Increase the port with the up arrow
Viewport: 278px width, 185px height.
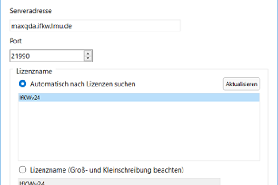(88, 53)
